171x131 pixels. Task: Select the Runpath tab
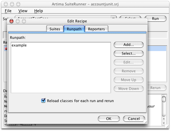[x=74, y=29]
